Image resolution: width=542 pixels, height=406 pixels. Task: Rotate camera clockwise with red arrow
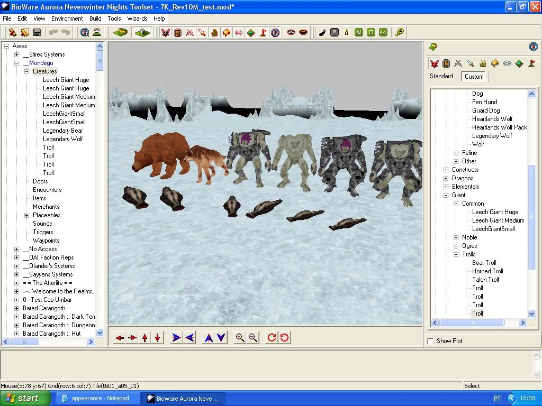pyautogui.click(x=272, y=337)
